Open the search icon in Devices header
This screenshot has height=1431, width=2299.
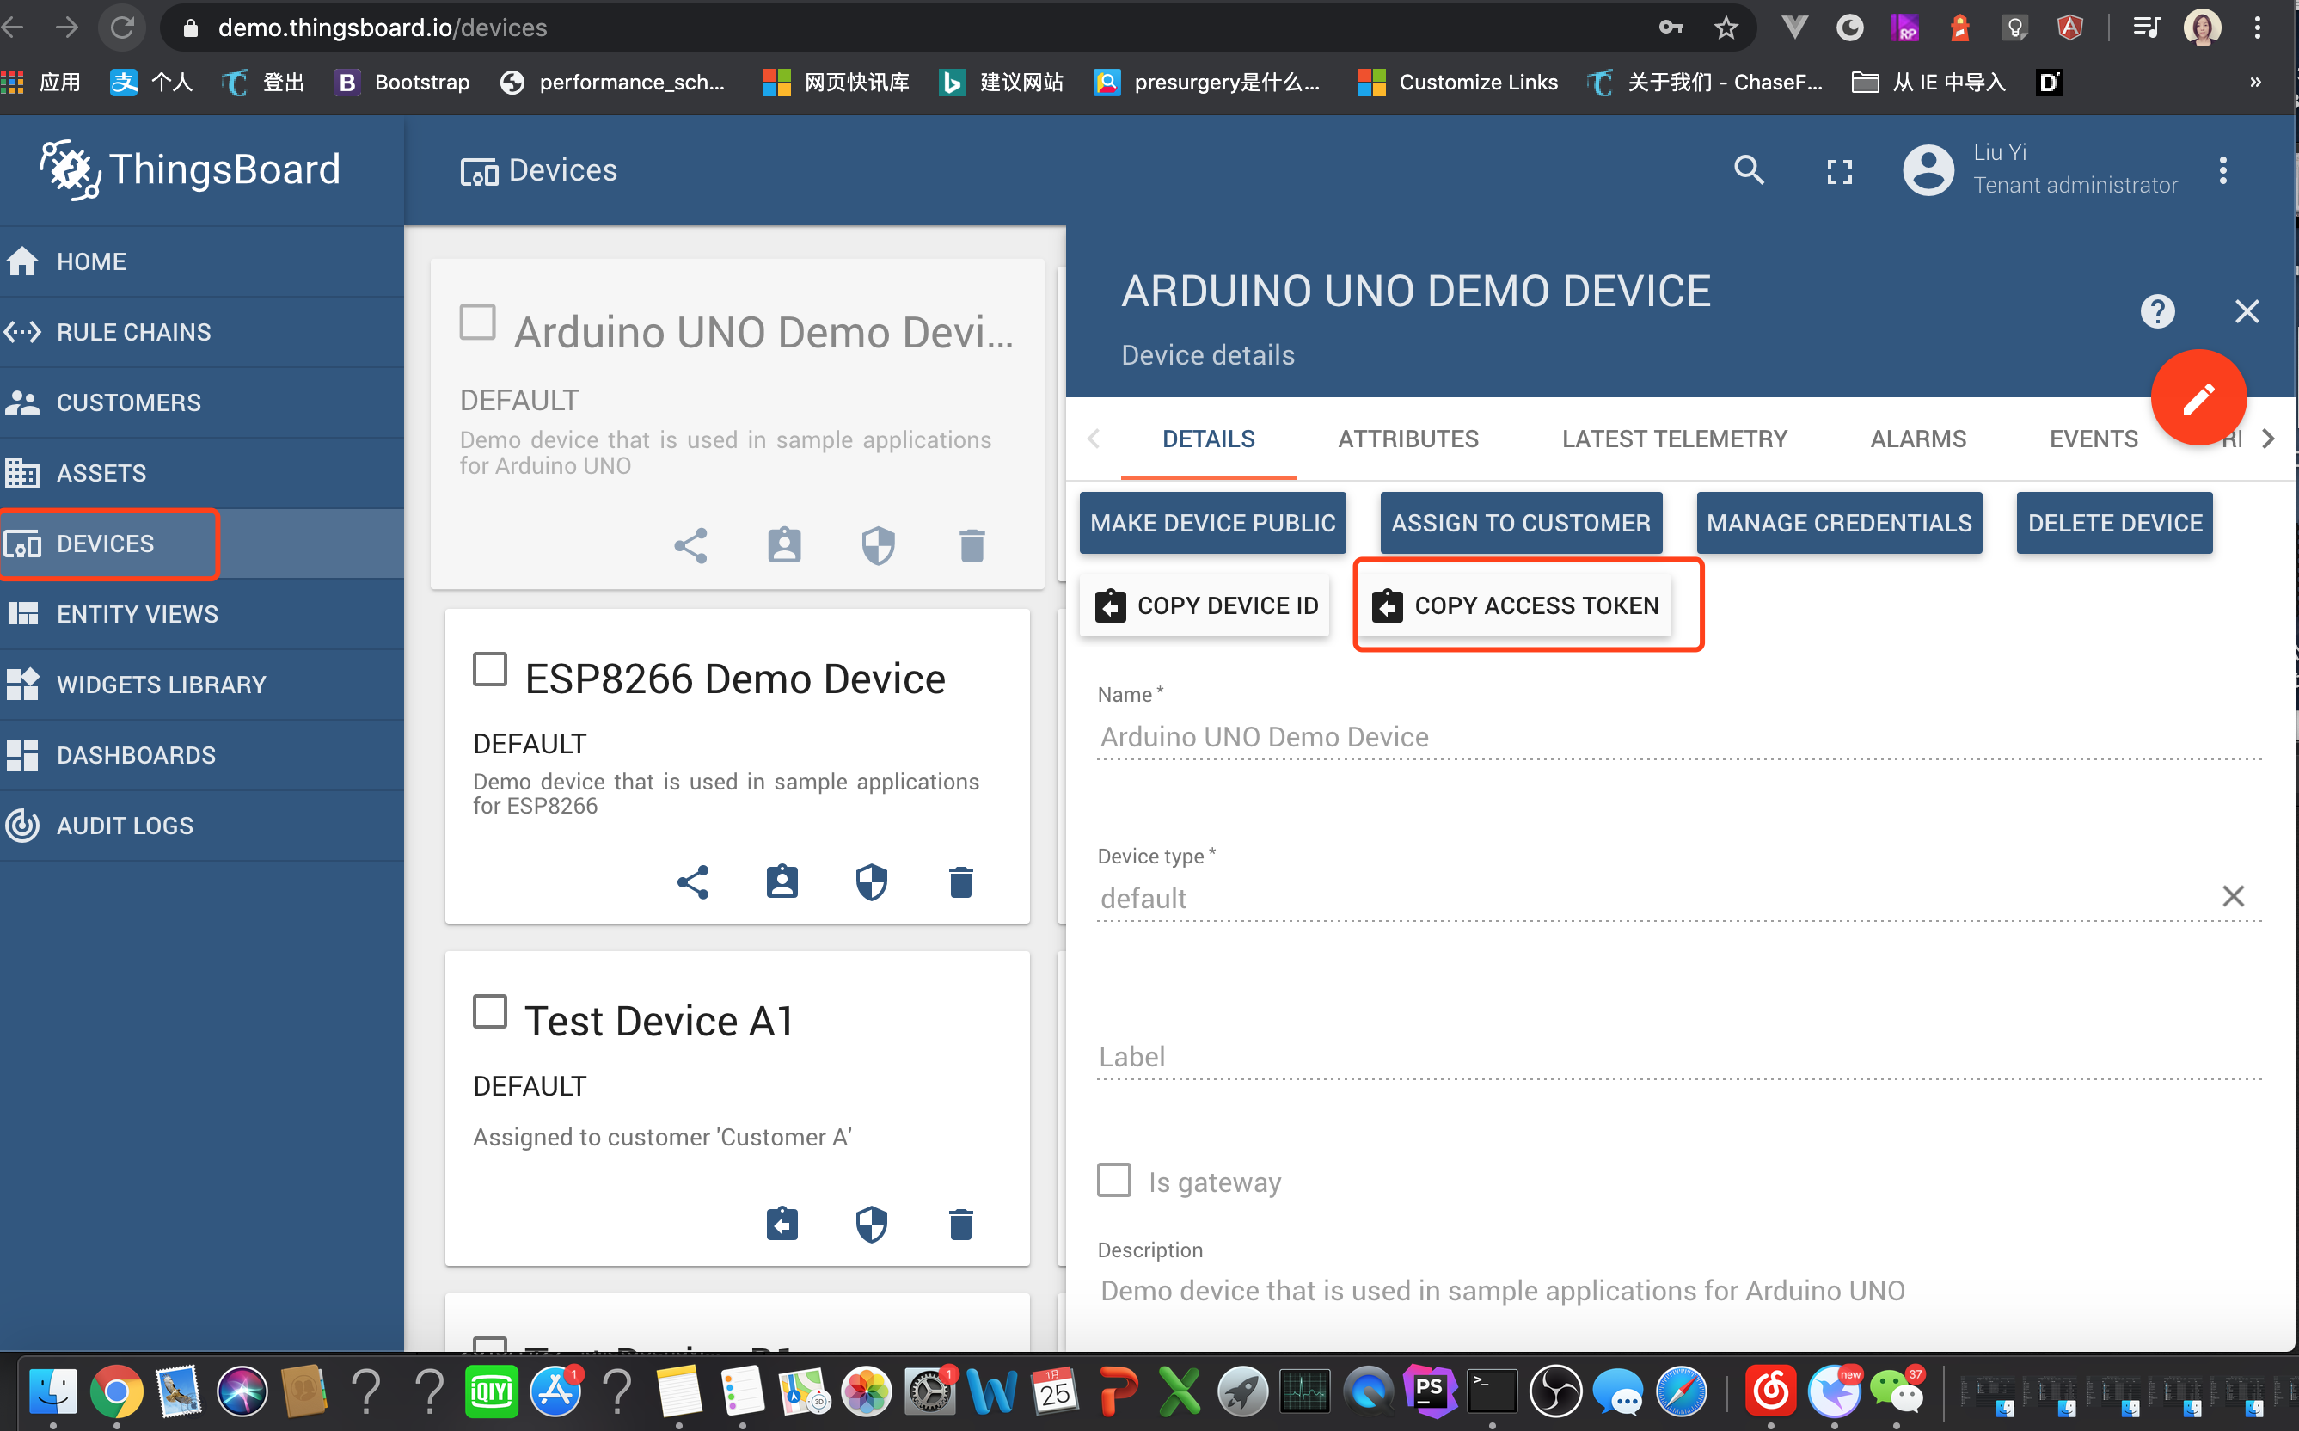(x=1749, y=170)
